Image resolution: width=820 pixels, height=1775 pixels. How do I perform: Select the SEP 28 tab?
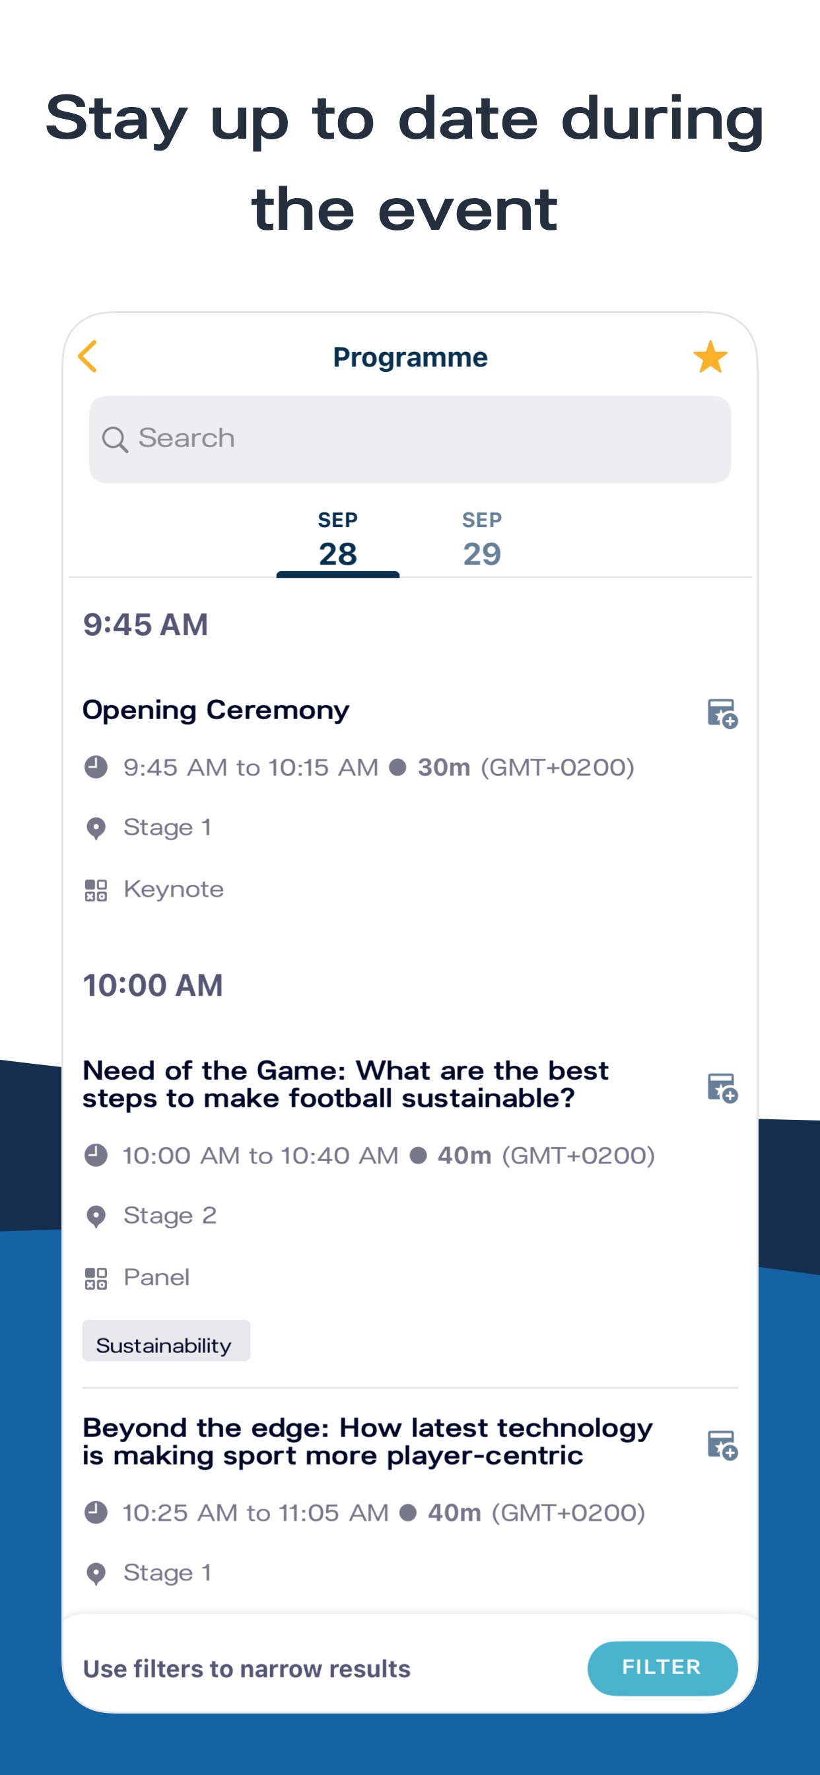337,539
